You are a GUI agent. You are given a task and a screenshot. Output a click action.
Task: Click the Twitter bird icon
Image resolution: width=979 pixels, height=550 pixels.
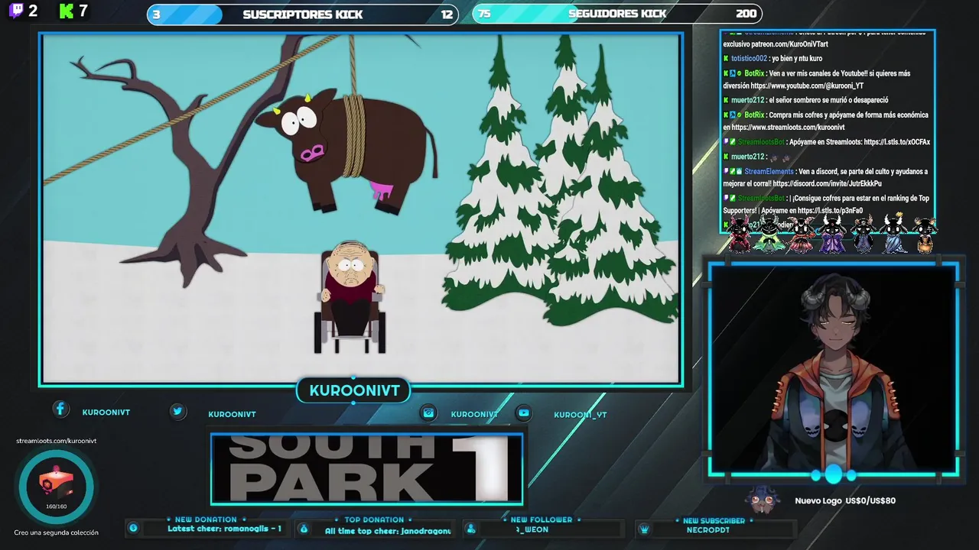(x=177, y=411)
